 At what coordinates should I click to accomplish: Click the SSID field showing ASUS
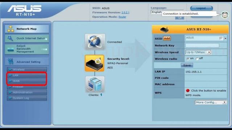coord(204,38)
